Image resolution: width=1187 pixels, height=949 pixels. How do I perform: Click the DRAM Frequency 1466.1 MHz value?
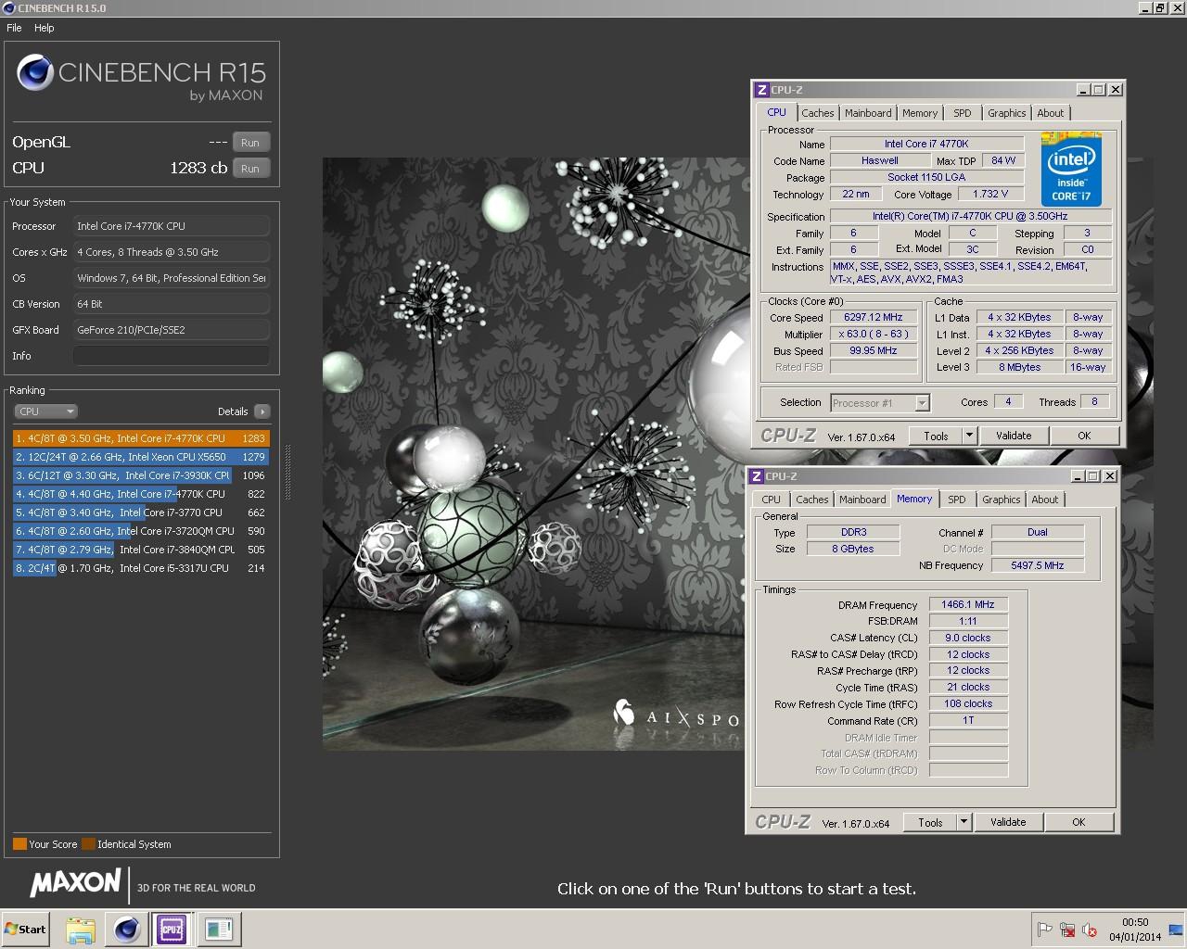(968, 604)
